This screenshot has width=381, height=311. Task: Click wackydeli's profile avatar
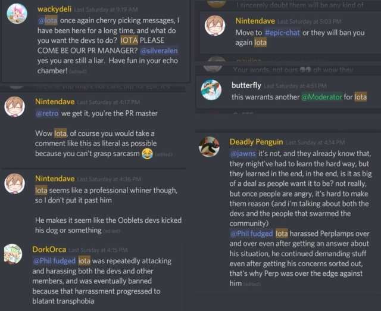tap(17, 14)
